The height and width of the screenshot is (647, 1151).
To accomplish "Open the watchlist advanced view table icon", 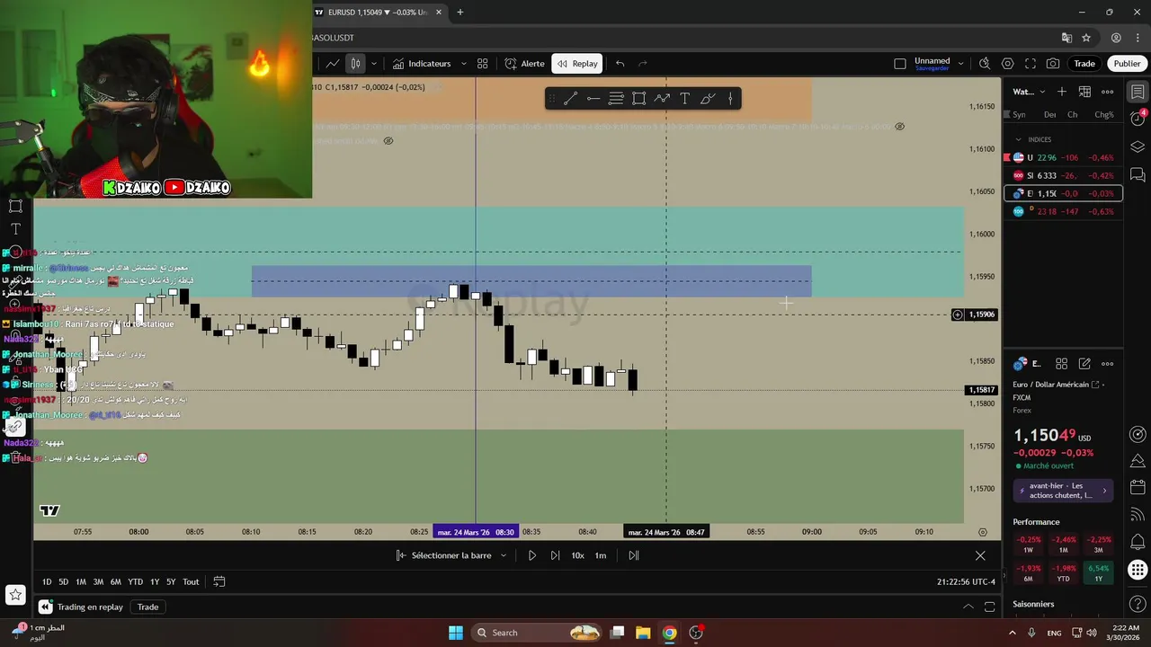I will pyautogui.click(x=1084, y=92).
